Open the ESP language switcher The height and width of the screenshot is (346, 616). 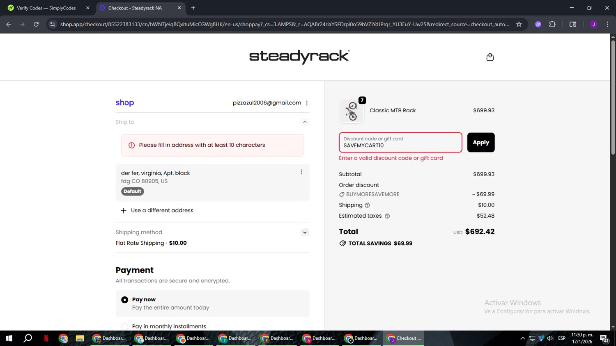(562, 338)
